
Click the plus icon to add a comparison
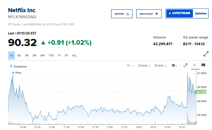11,66
